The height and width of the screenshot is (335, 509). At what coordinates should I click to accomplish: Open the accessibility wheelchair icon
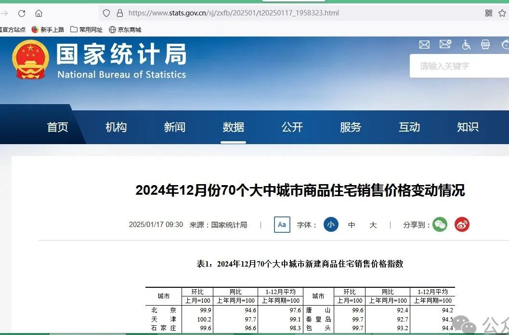466,44
